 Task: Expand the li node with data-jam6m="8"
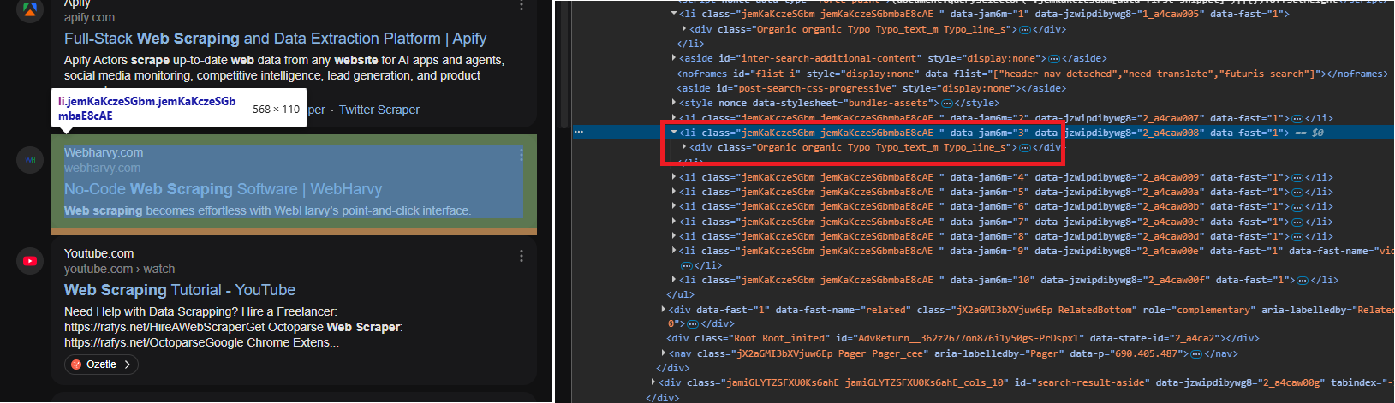point(674,236)
